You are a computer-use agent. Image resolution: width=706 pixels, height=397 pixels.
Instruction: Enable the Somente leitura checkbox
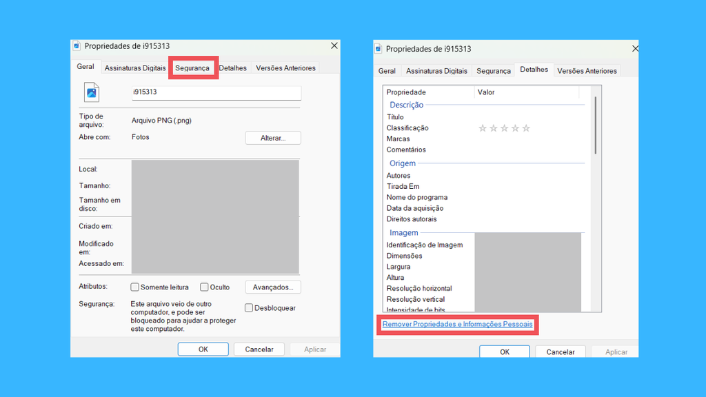135,287
